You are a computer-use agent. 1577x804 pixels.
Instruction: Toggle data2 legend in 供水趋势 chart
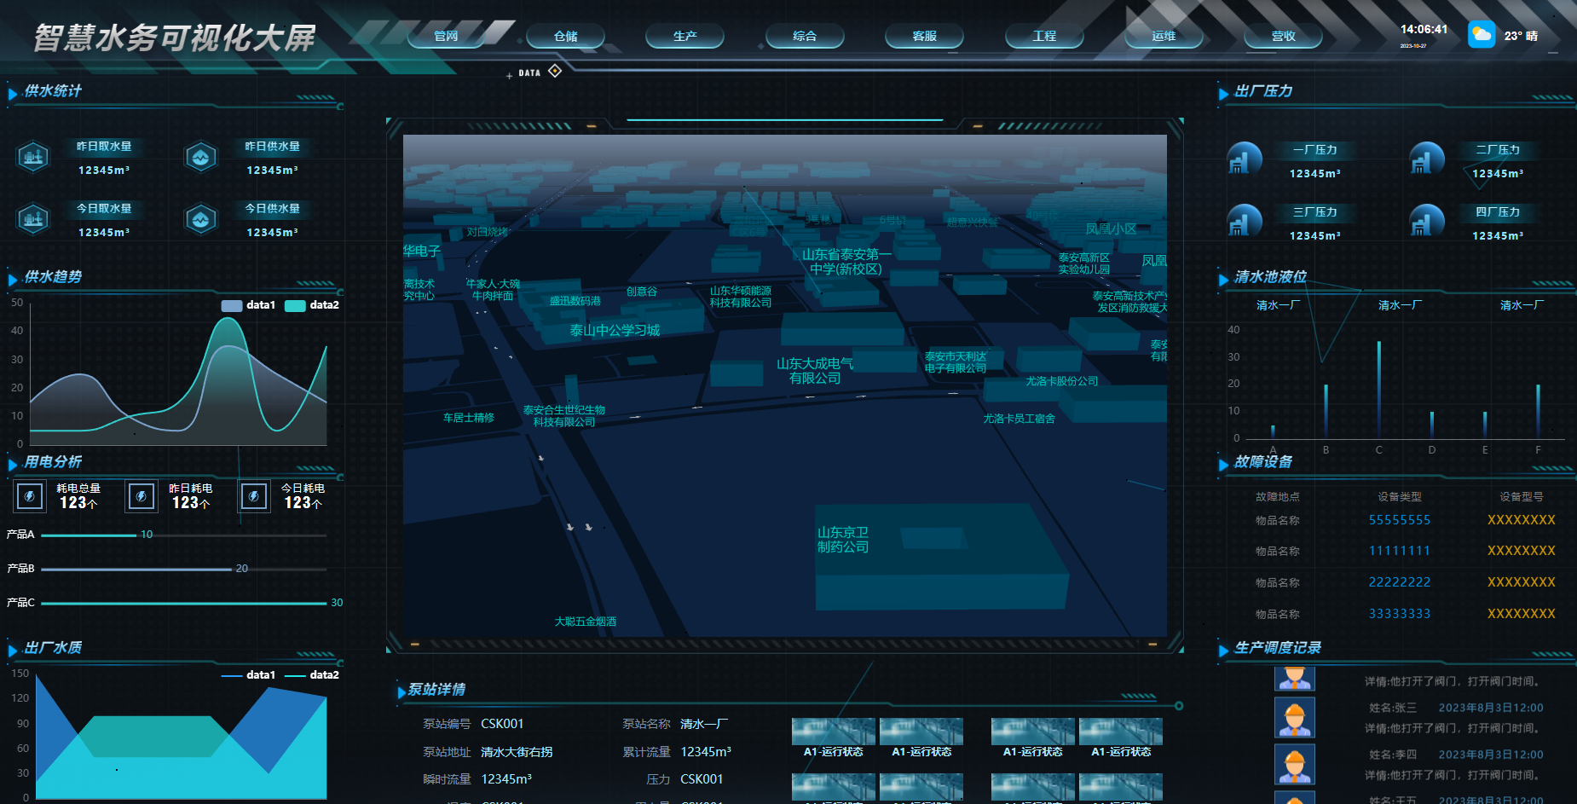(x=312, y=305)
